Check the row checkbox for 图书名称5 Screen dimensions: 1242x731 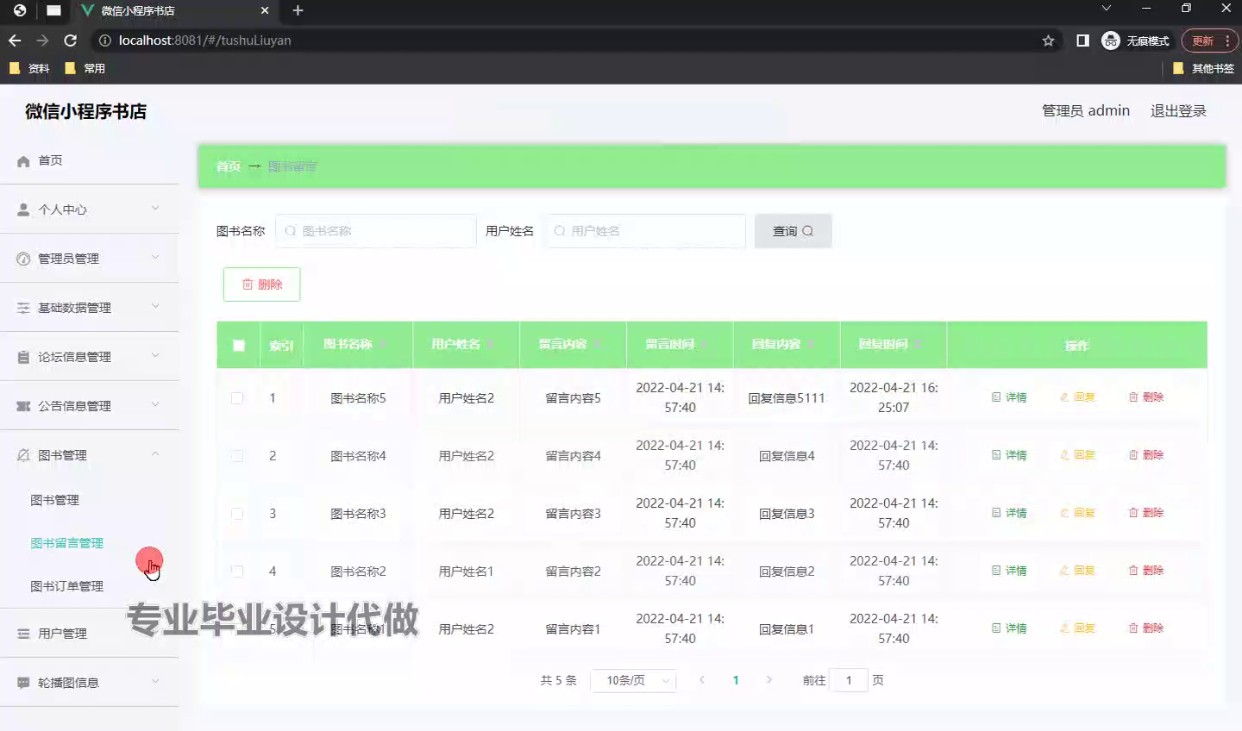[237, 398]
